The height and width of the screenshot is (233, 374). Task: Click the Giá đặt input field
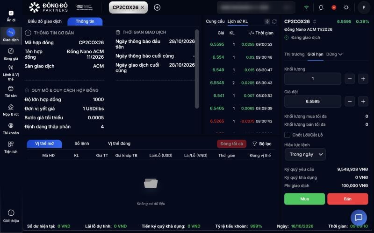[x=313, y=102]
